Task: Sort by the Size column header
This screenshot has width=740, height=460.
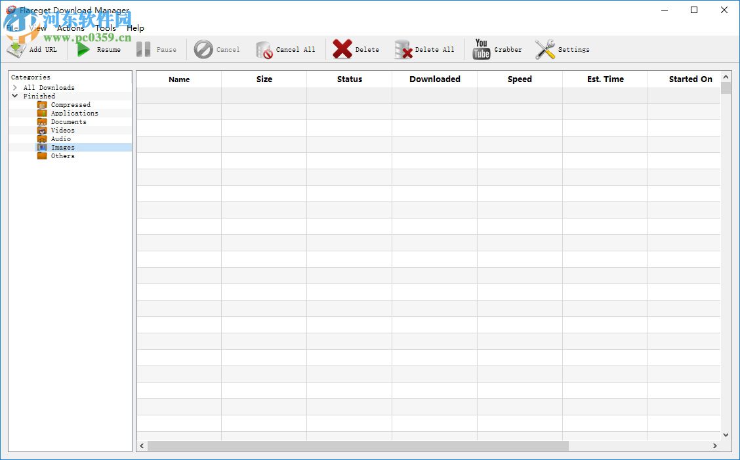Action: pos(264,79)
